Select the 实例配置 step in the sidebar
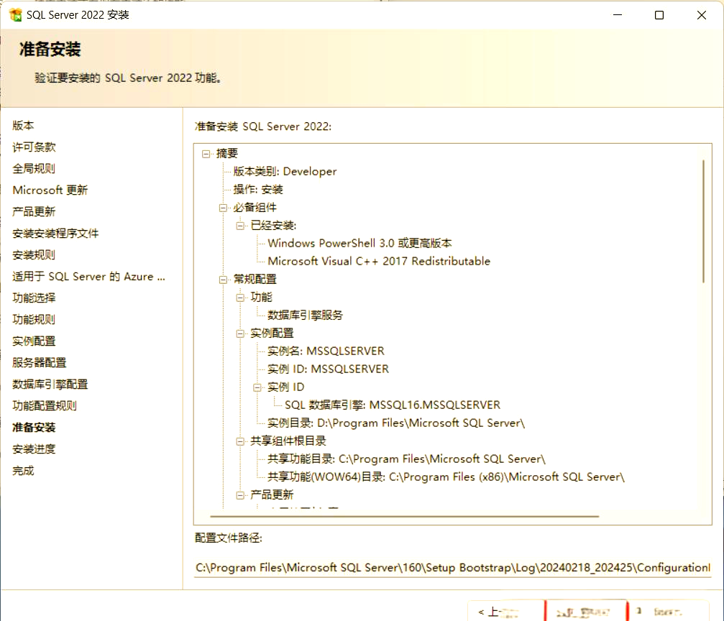Screen dimensions: 724x621 coord(34,341)
